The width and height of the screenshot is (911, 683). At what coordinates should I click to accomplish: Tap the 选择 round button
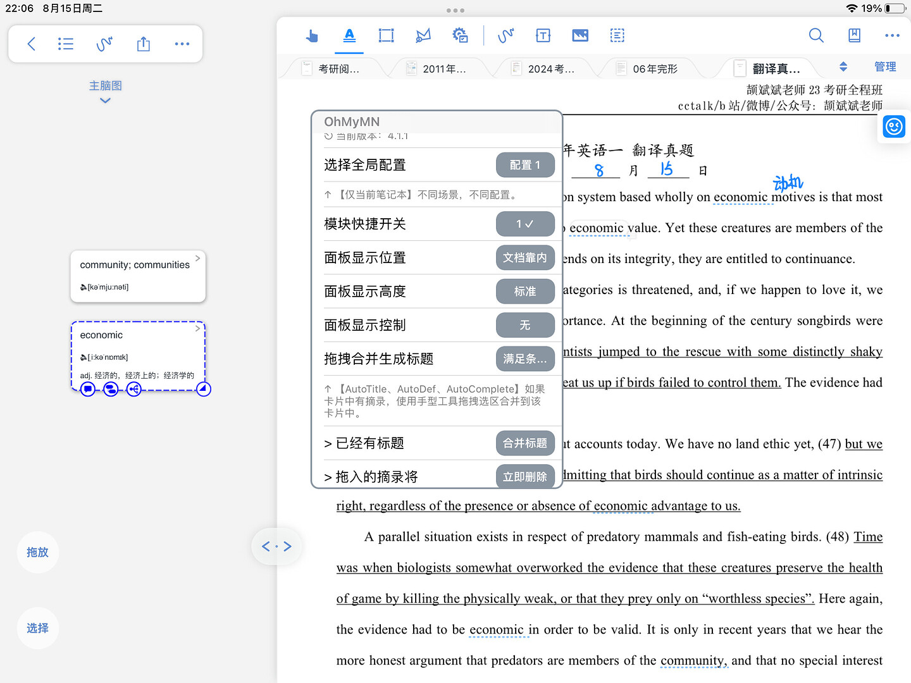click(x=37, y=629)
